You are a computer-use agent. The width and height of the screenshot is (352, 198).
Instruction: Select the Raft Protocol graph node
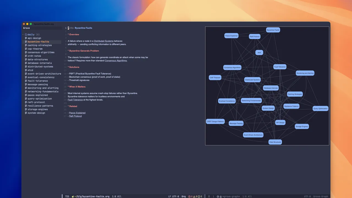255,36
